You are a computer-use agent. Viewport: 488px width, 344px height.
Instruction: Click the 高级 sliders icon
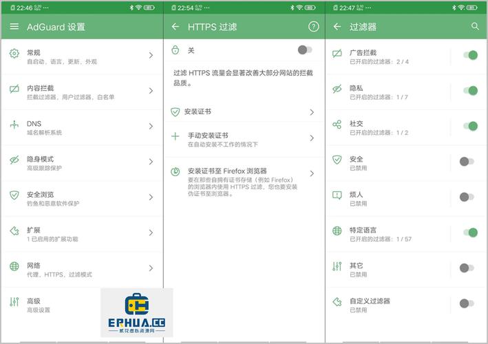click(14, 302)
